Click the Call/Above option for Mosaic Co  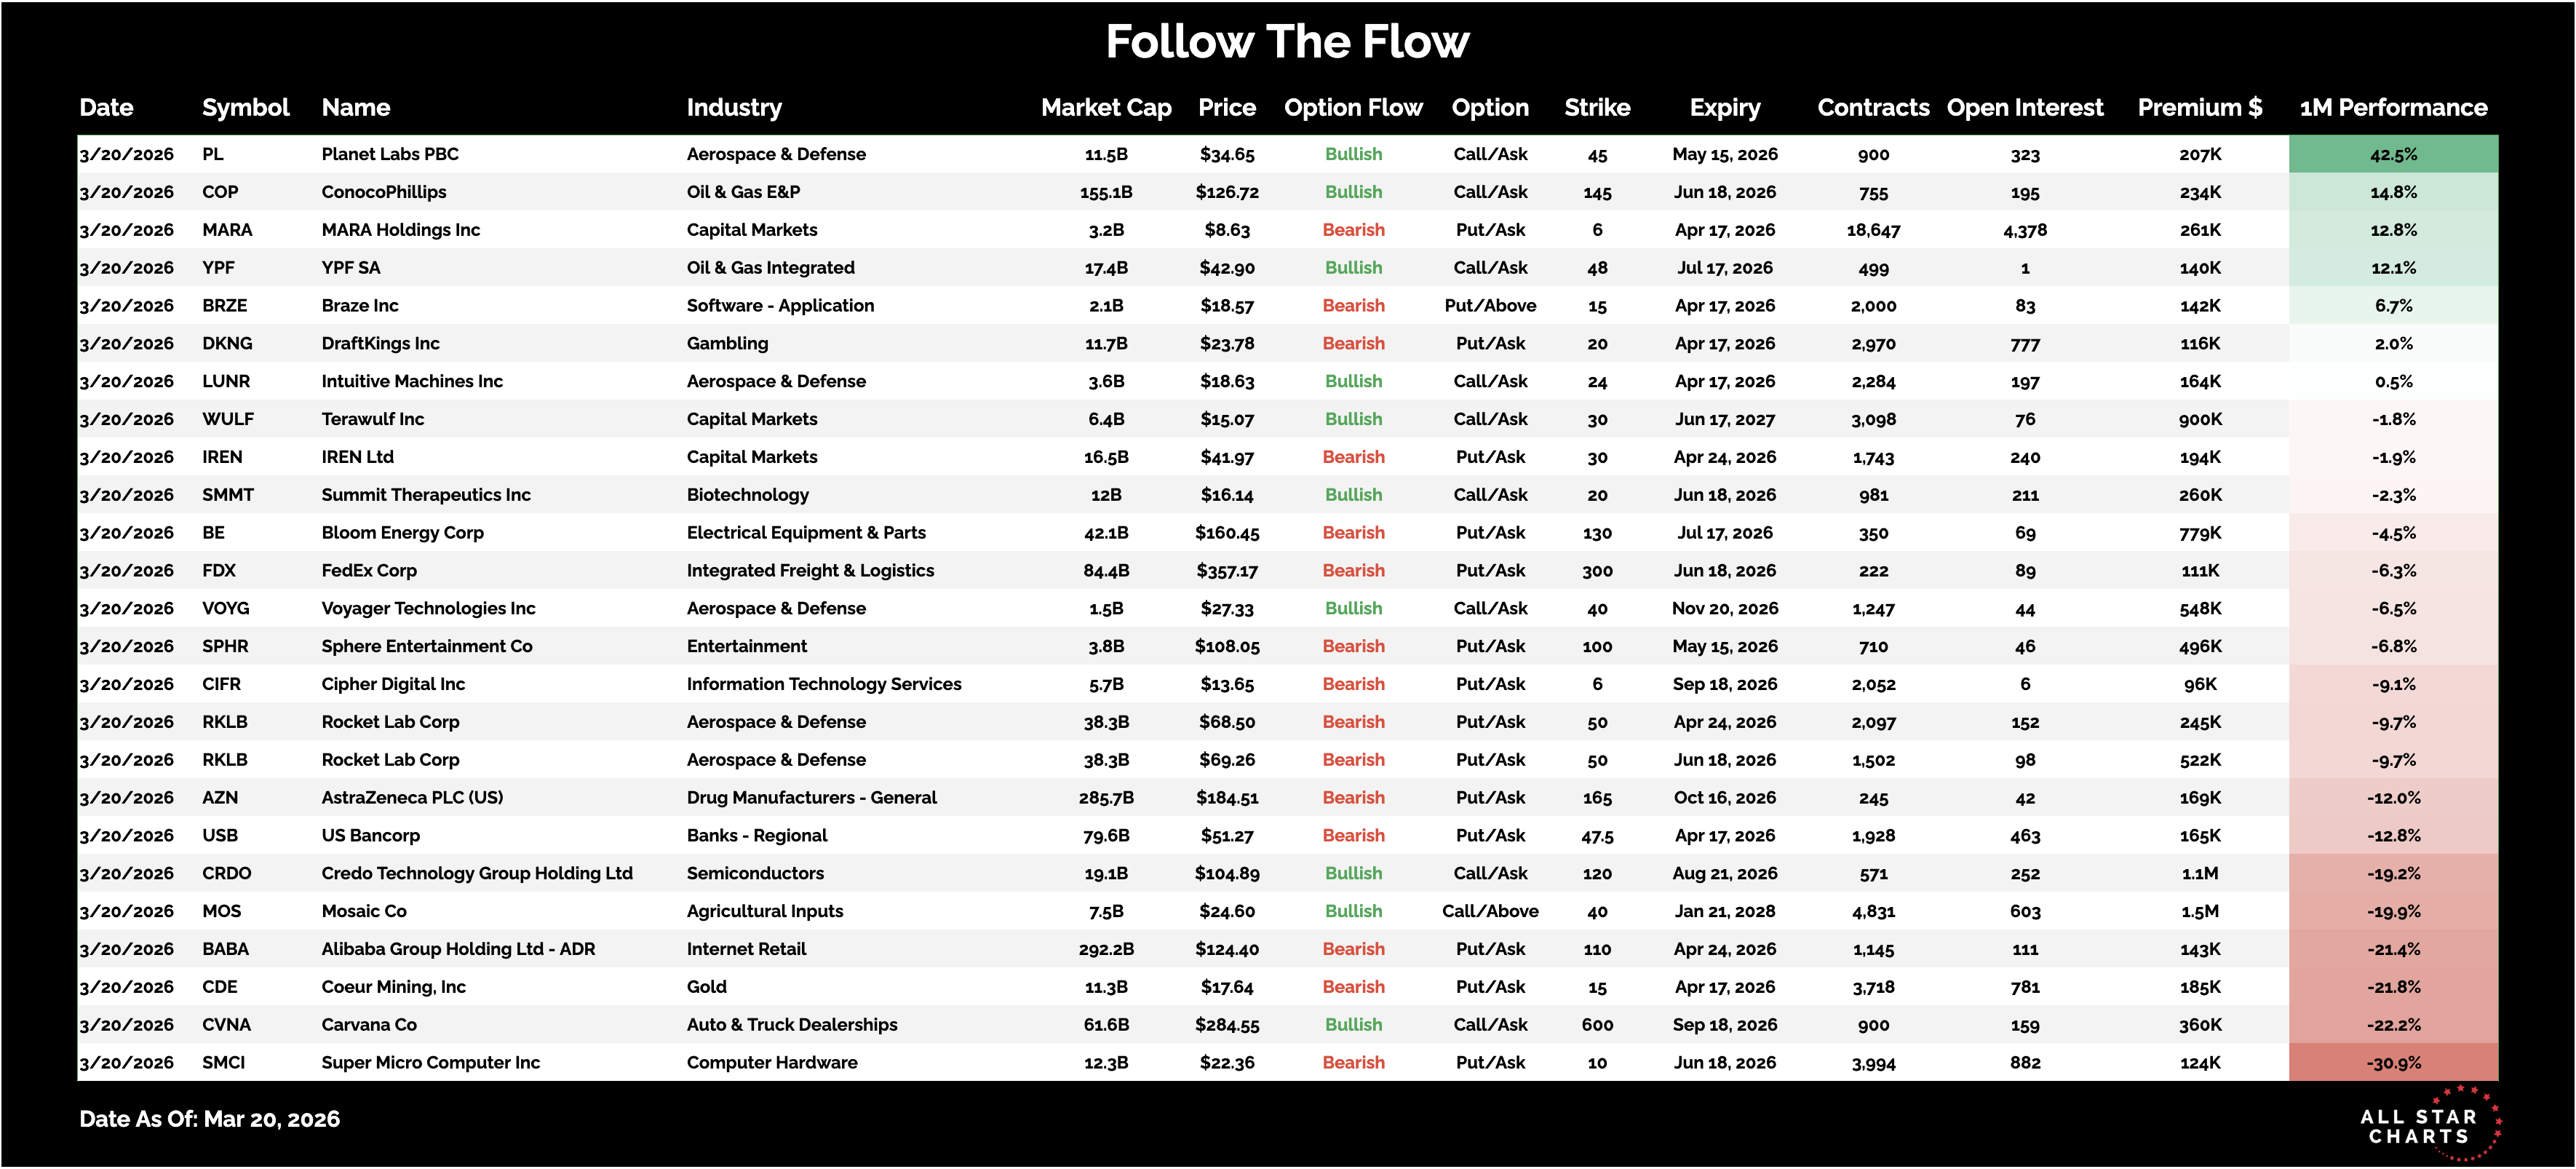pyautogui.click(x=1490, y=912)
